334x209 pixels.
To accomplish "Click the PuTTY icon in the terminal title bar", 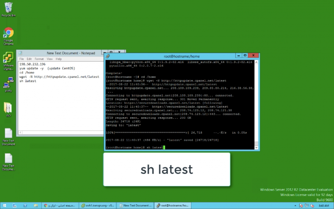I will coord(108,56).
